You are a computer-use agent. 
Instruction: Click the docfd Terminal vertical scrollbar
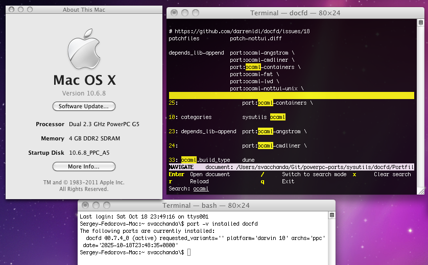[x=420, y=102]
